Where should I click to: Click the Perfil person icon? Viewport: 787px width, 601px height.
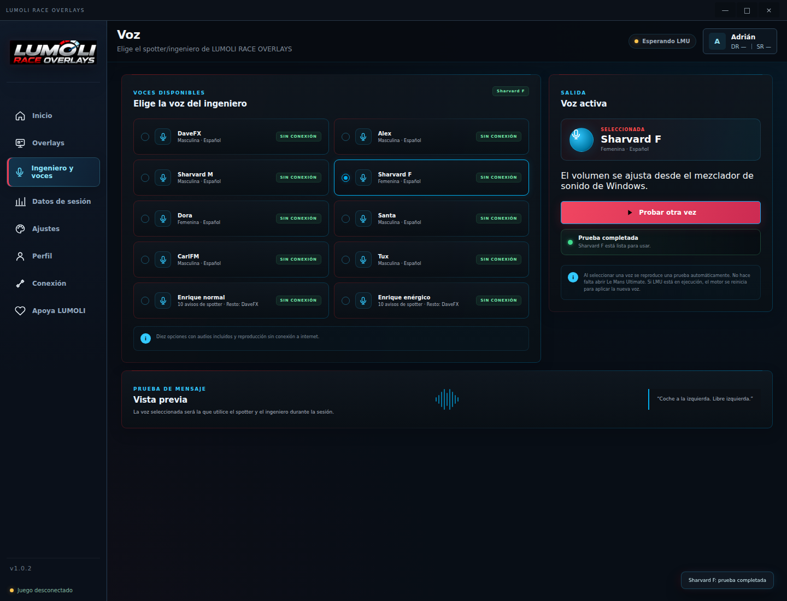click(20, 256)
